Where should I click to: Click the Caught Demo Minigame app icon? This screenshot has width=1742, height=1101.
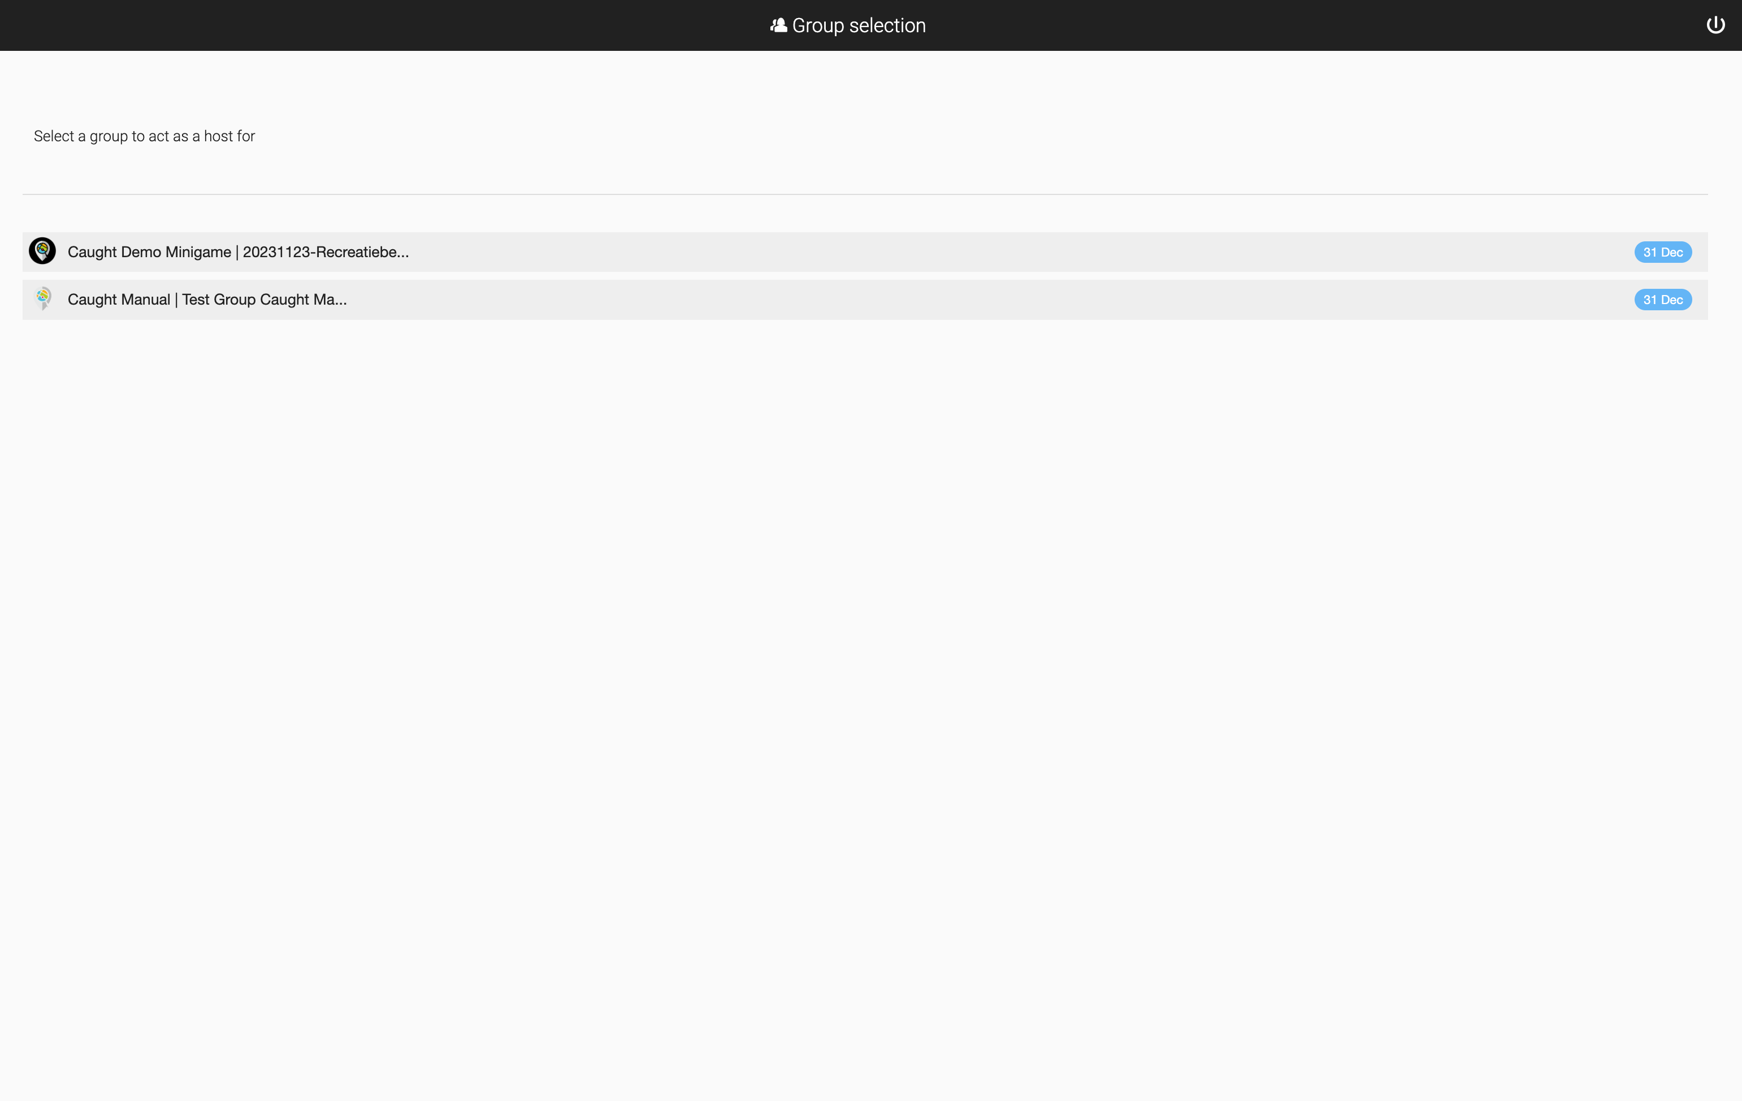click(x=41, y=251)
